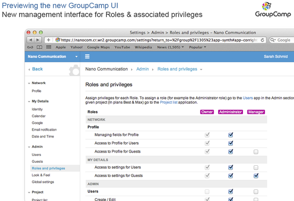Click the Sarah Schmid user name
The image size is (294, 201).
point(275,57)
